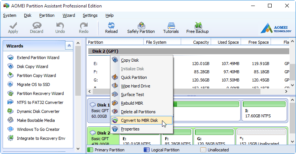Image resolution: width=296 pixels, height=154 pixels.
Task: Click the Properties info icon
Action: (115, 129)
